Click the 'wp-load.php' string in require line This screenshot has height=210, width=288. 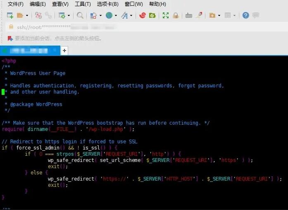(x=106, y=129)
